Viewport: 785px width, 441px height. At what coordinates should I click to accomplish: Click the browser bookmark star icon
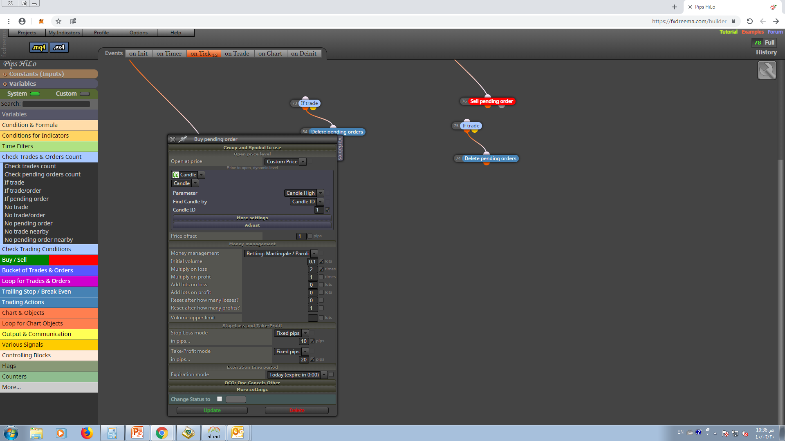point(58,21)
